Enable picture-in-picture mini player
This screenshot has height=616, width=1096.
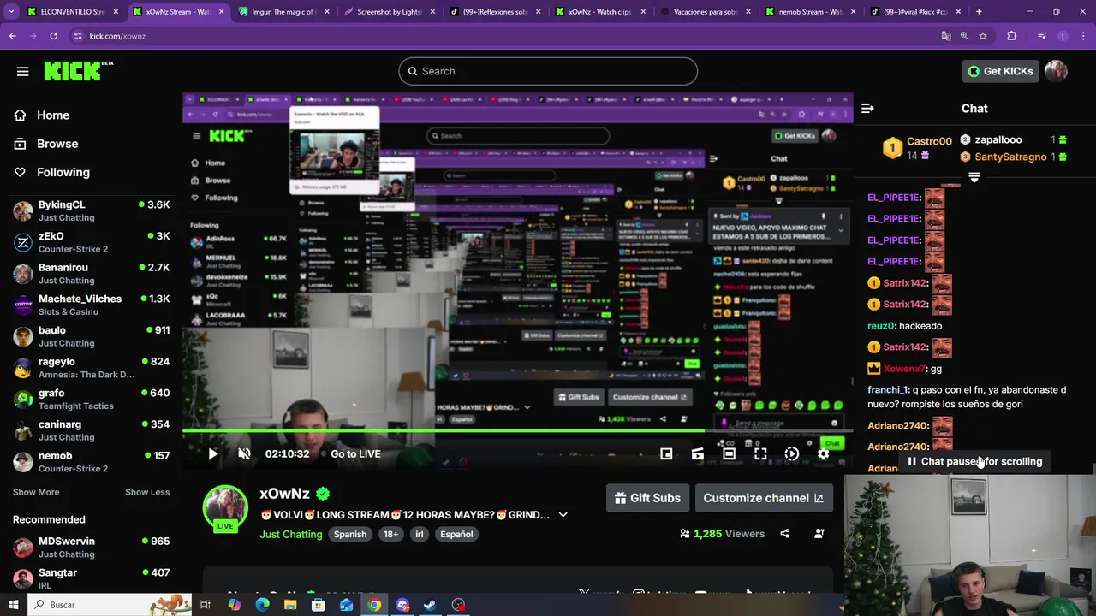[666, 454]
